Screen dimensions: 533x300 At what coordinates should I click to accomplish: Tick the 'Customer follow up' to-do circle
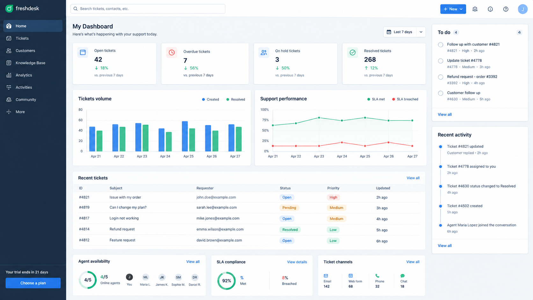tap(441, 93)
